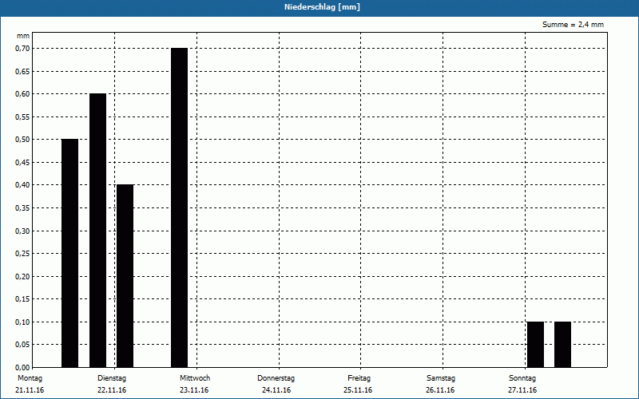Select the precipitation bar reaching 0,60 mm
Image resolution: width=639 pixels, height=399 pixels.
(97, 231)
